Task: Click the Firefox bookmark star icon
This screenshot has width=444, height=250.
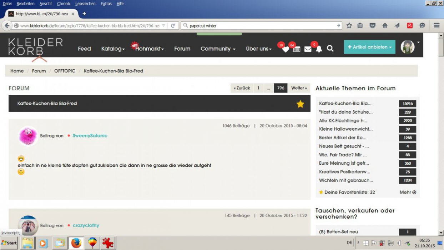Action: click(349, 26)
